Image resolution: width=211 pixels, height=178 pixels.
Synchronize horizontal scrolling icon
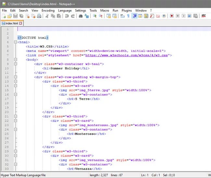click(114, 16)
